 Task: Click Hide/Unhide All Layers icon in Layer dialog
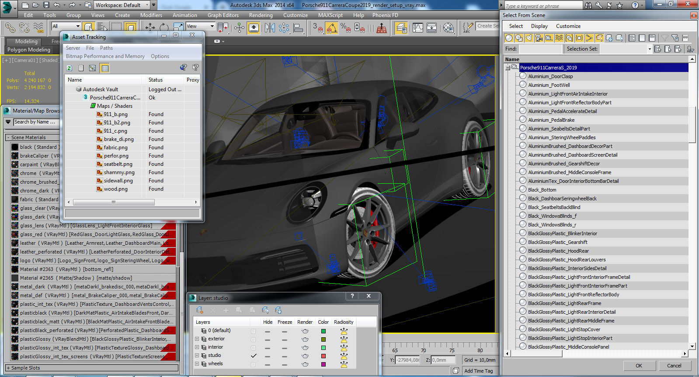tap(265, 310)
